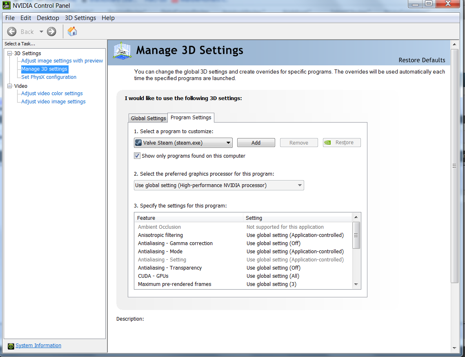Click the Manage 3D Settings header icon
The image size is (465, 357).
(122, 51)
